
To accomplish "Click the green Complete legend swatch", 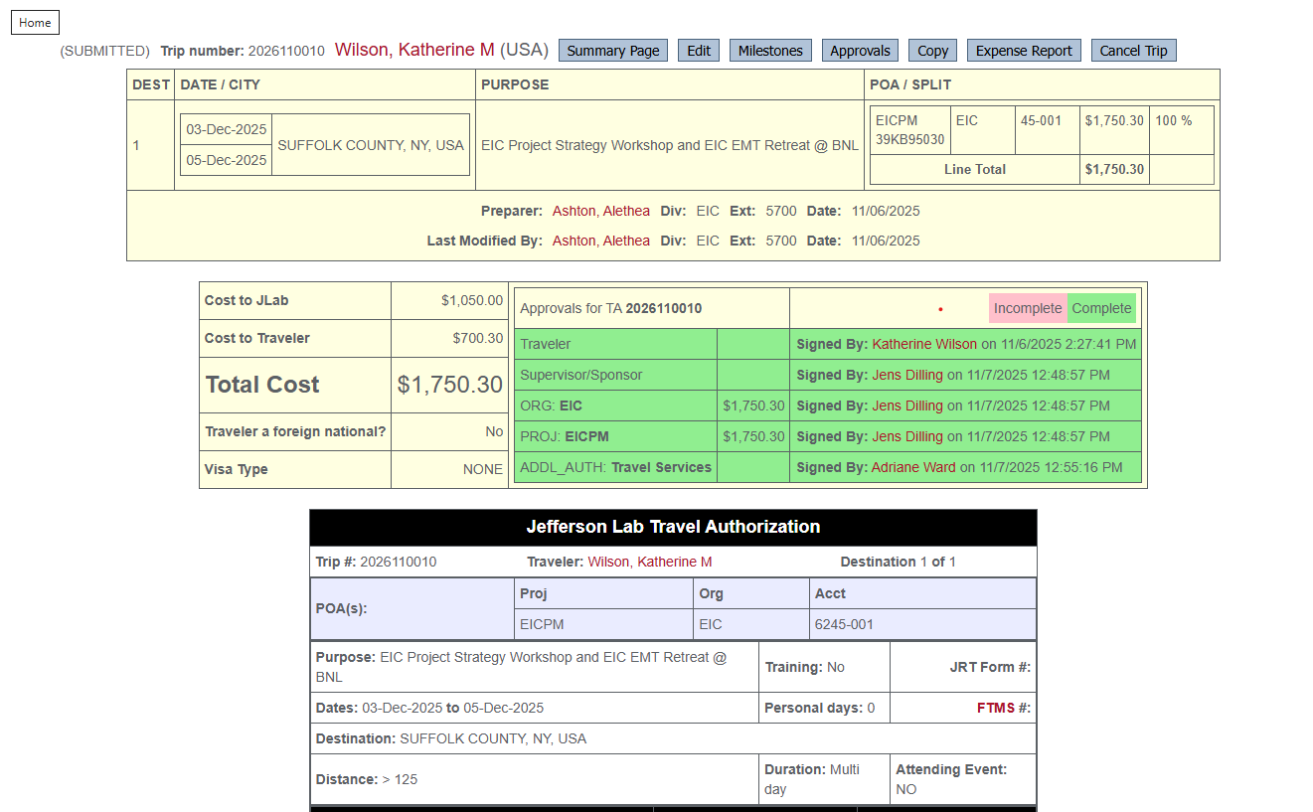I will click(1101, 308).
